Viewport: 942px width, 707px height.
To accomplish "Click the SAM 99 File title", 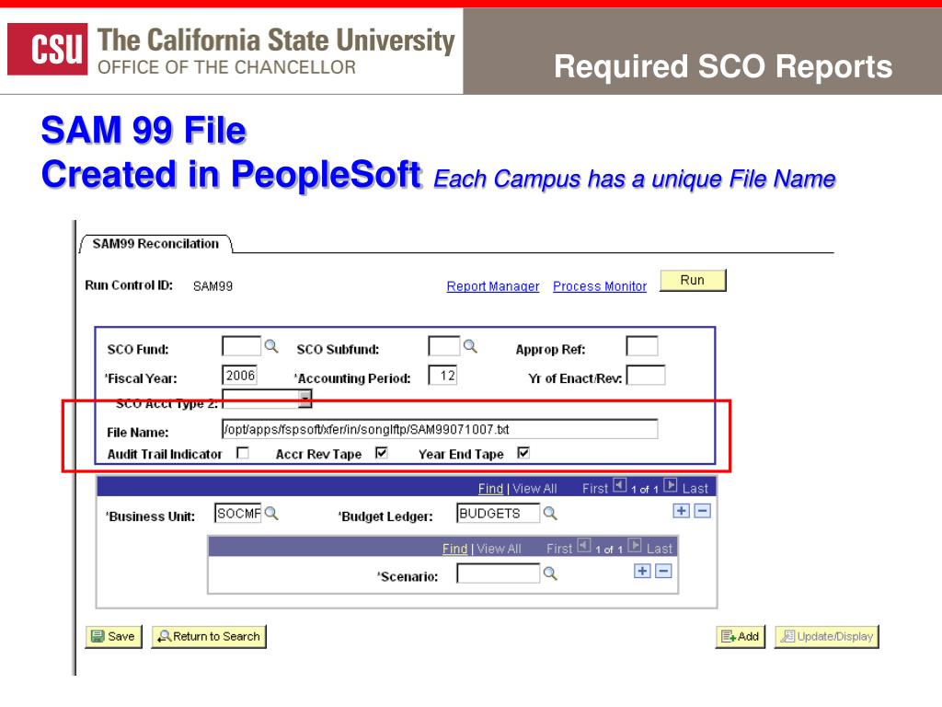I will tap(144, 130).
